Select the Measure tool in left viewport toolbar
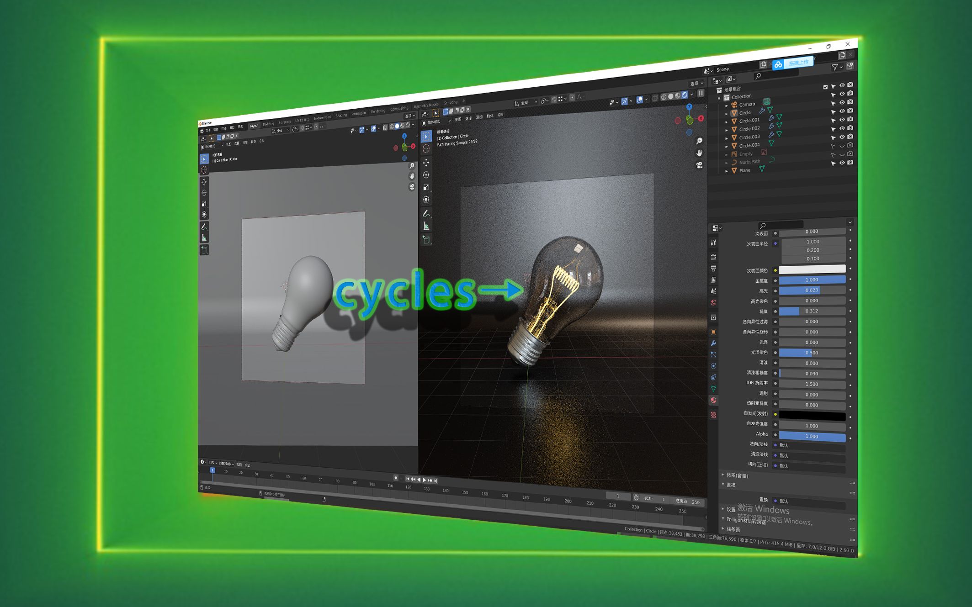Image resolution: width=972 pixels, height=607 pixels. 204,238
